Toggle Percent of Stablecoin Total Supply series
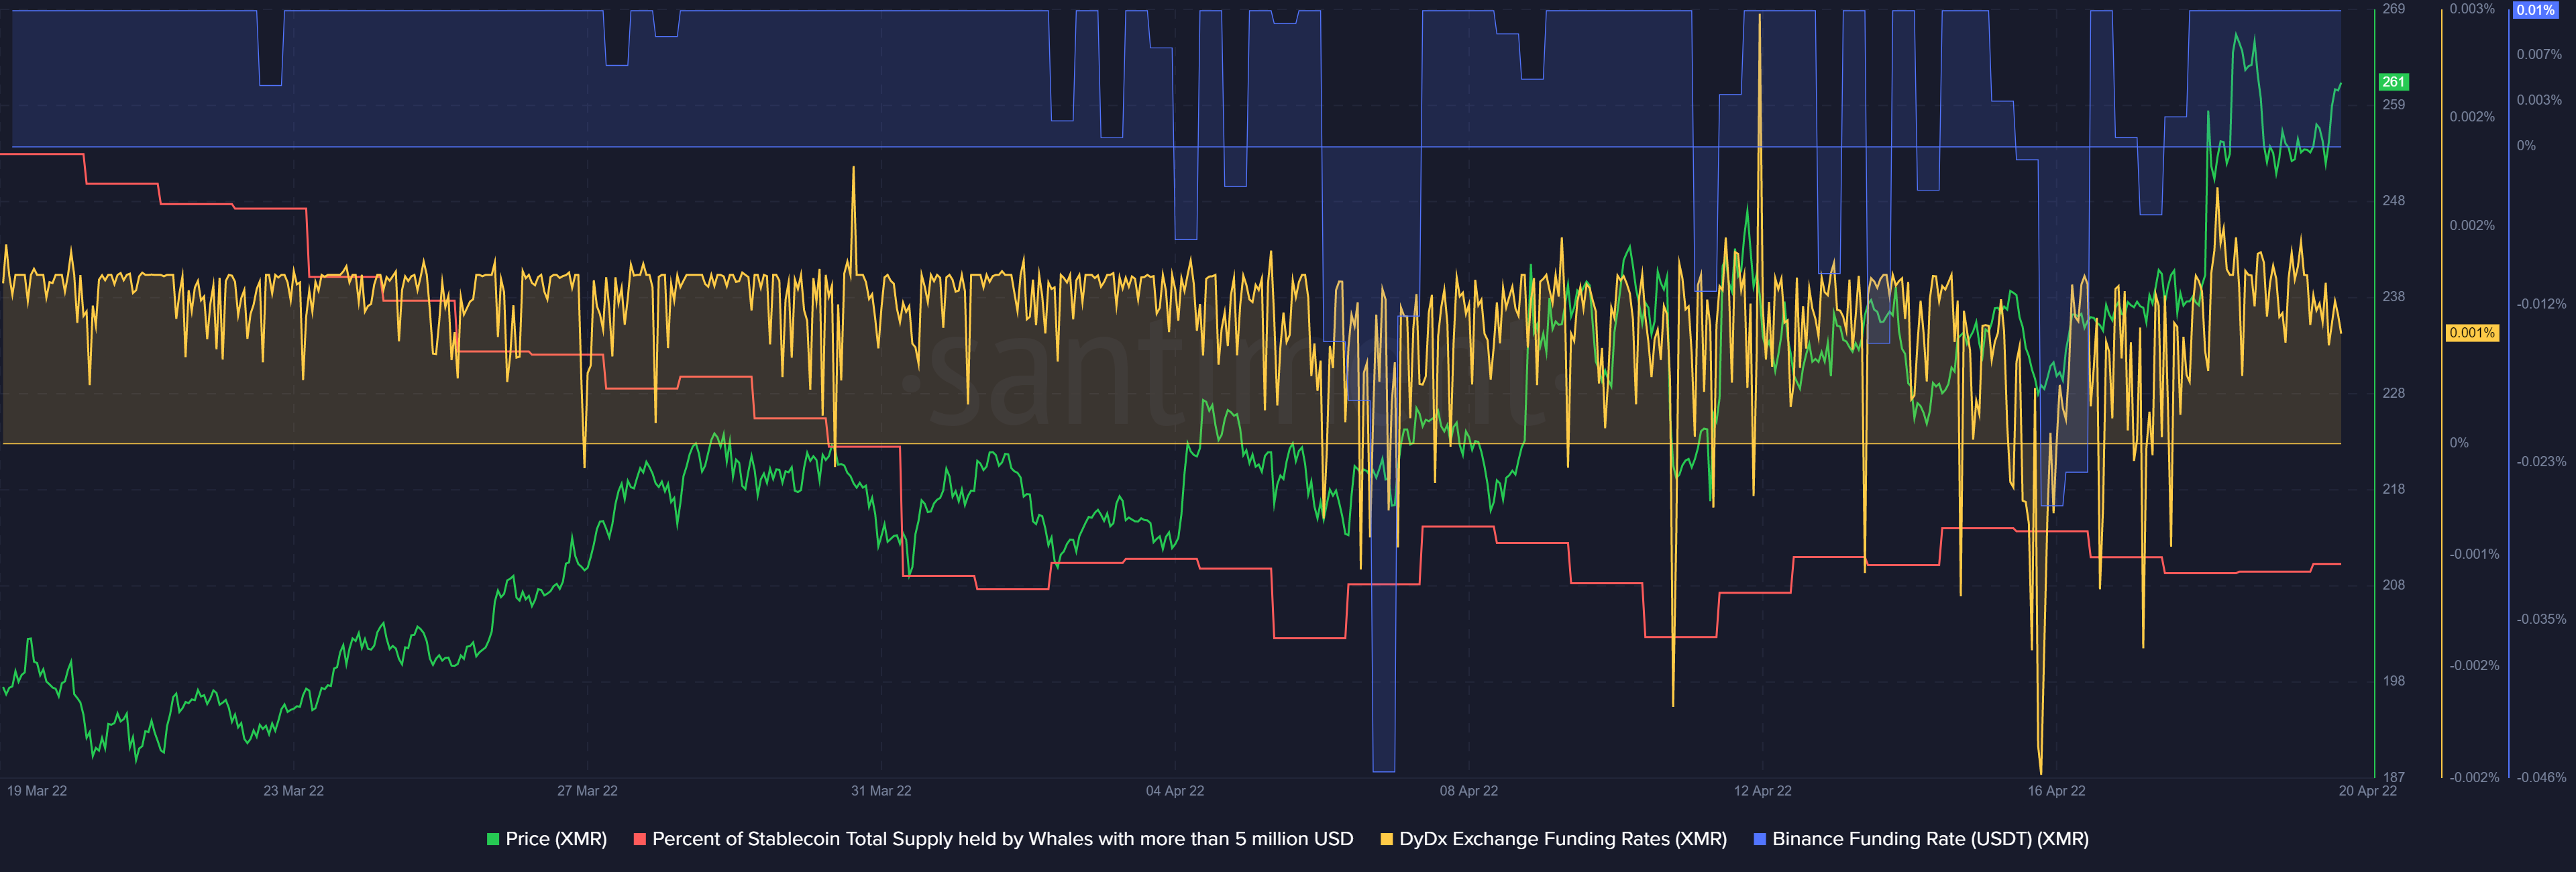The height and width of the screenshot is (872, 2576). tap(1002, 839)
